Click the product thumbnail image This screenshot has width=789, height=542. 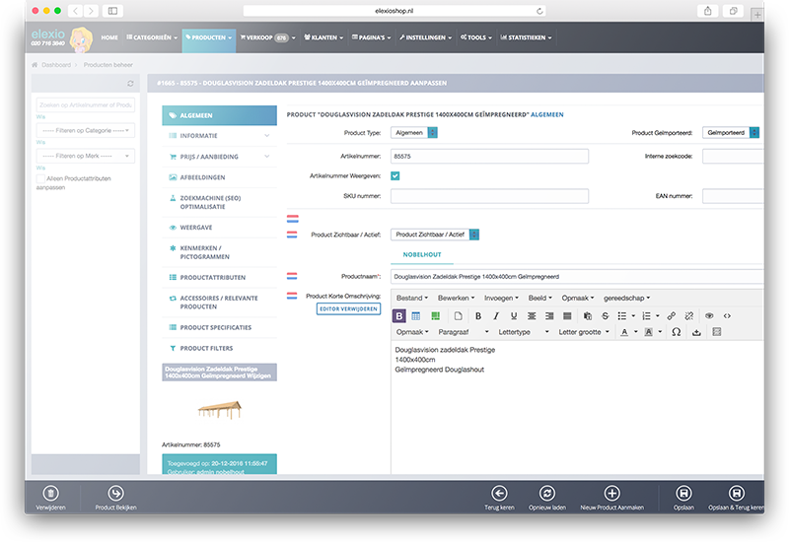click(x=219, y=410)
